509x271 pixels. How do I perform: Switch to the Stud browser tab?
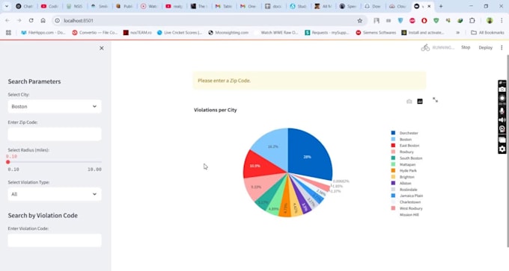coord(298,6)
